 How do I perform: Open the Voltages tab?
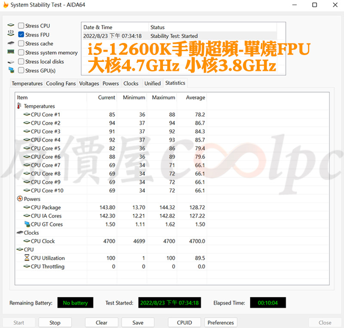(89, 83)
